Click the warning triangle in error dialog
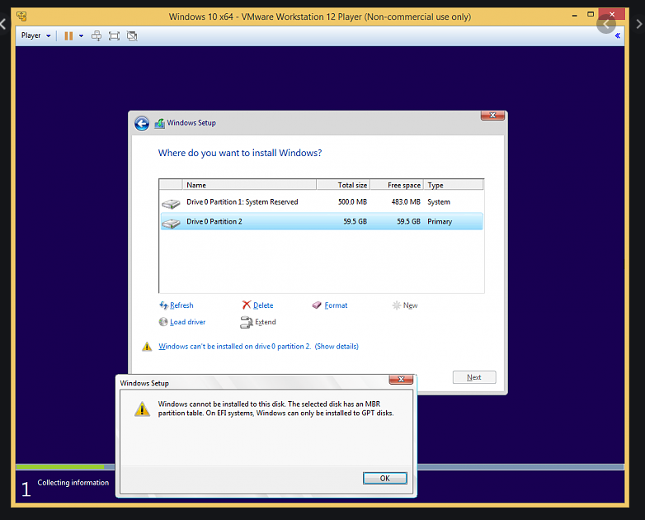Image resolution: width=645 pixels, height=520 pixels. pyautogui.click(x=143, y=409)
